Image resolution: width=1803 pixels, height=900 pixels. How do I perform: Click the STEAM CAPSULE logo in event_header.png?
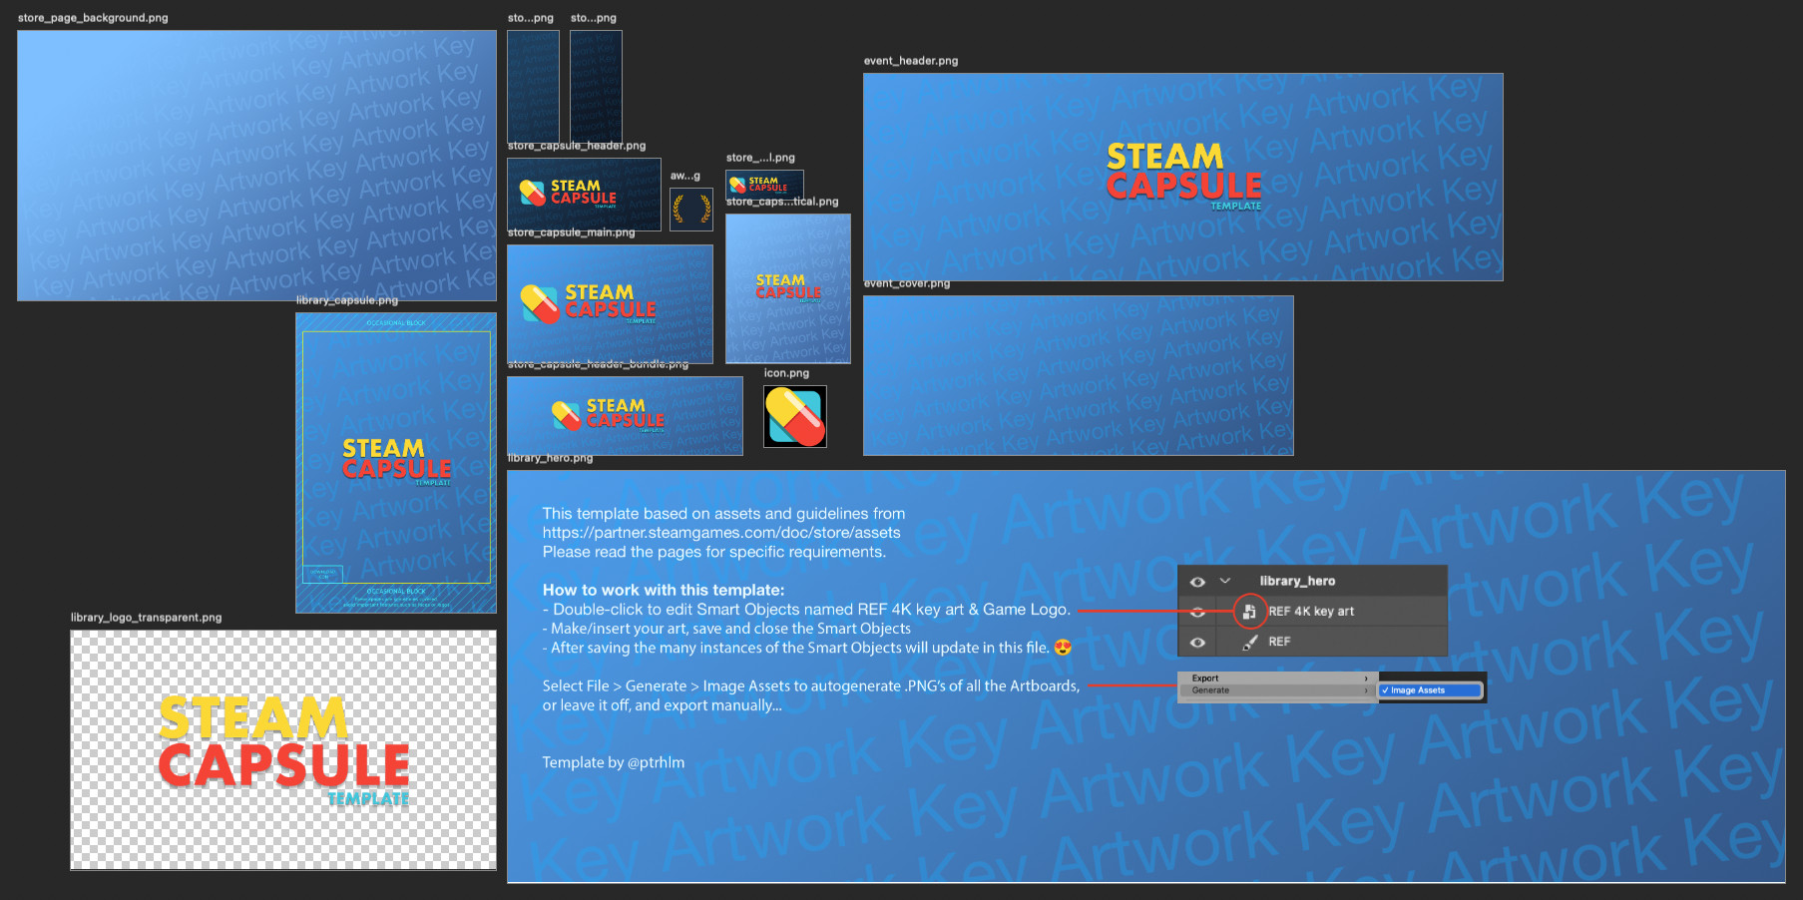click(1182, 178)
